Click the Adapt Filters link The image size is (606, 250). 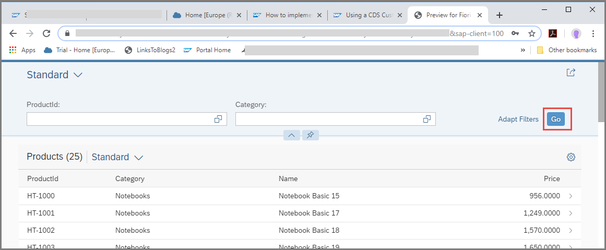click(x=518, y=119)
